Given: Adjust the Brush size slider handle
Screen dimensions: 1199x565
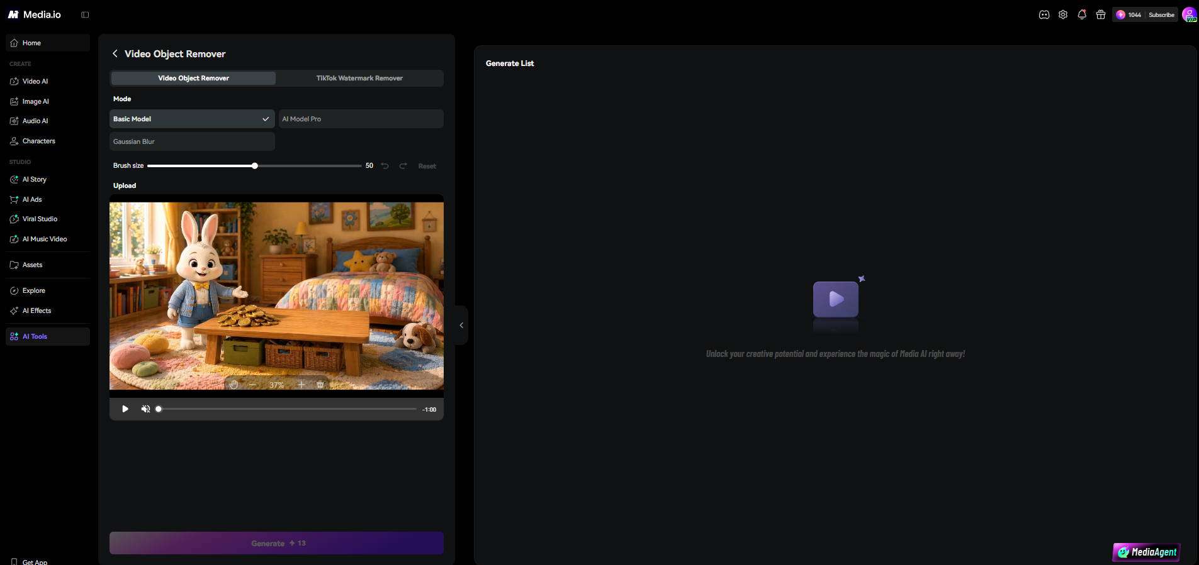Looking at the screenshot, I should pyautogui.click(x=255, y=166).
